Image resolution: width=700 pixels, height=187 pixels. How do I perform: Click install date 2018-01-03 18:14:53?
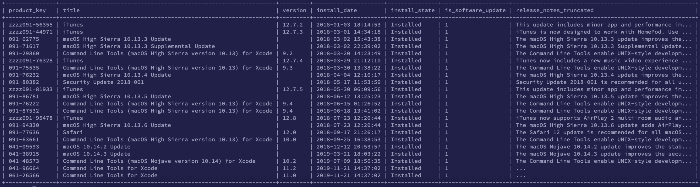[348, 25]
